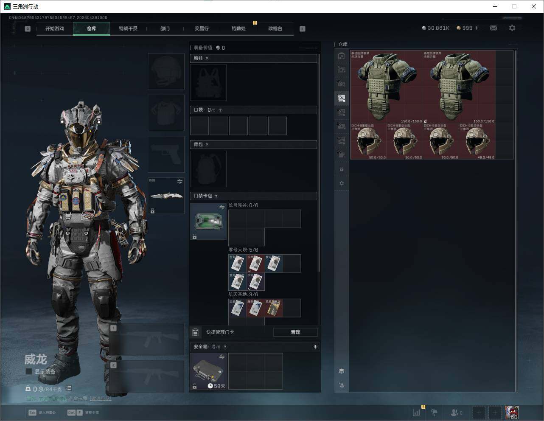The height and width of the screenshot is (421, 544).
Task: Click the second empty squad plus slot
Action: (495, 413)
